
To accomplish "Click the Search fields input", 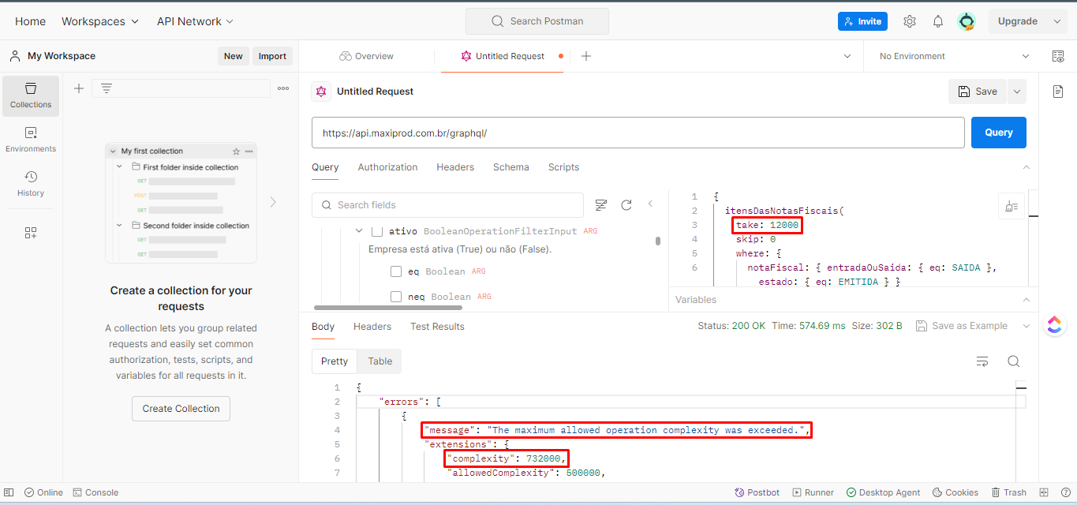I will [447, 205].
